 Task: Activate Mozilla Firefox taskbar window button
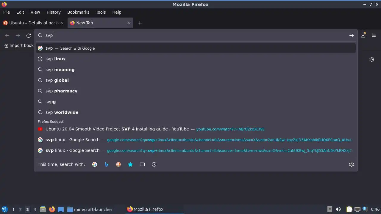click(x=154, y=209)
